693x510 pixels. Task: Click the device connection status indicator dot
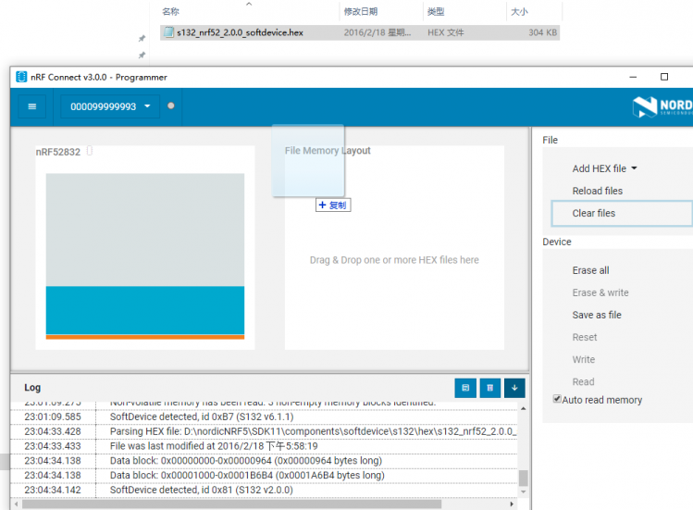click(171, 106)
